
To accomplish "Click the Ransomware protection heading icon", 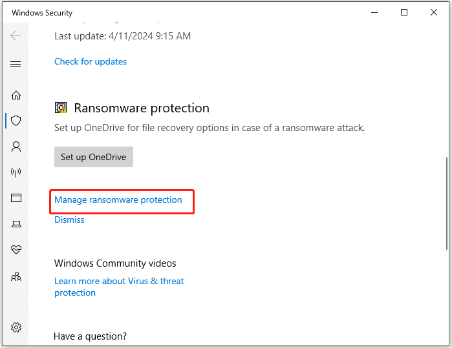I will click(61, 108).
